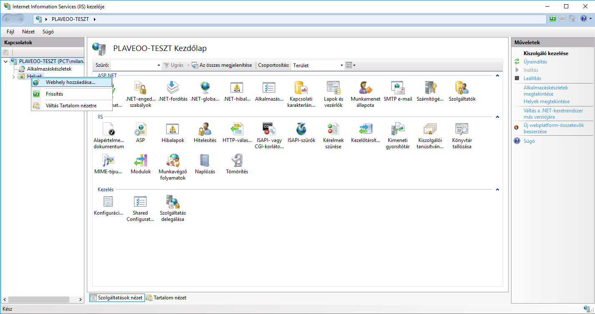The width and height of the screenshot is (595, 314).
Task: Open the Naplózás logging icon
Action: point(205,160)
